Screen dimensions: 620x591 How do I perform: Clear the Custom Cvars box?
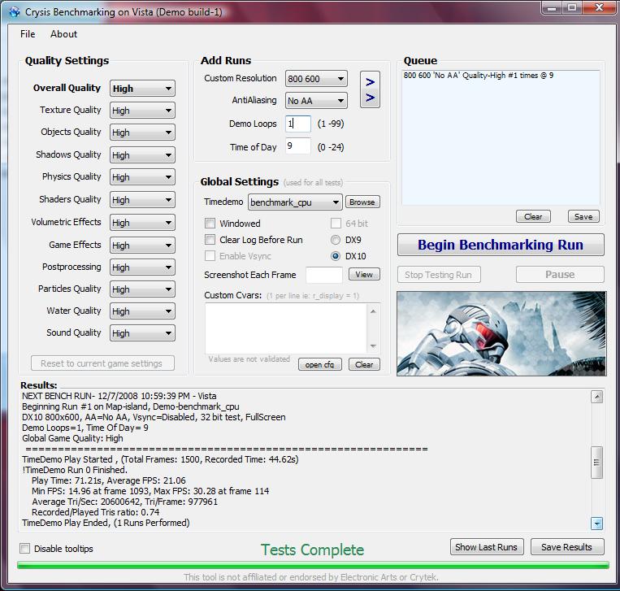pyautogui.click(x=364, y=364)
